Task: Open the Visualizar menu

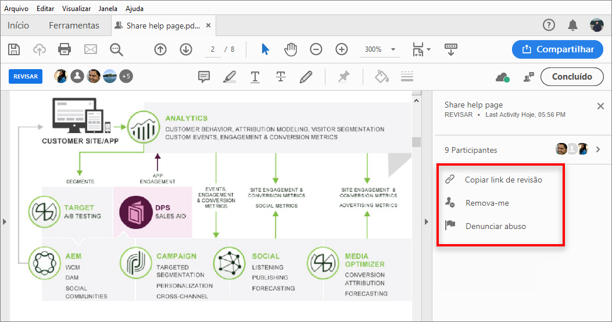Action: (77, 8)
